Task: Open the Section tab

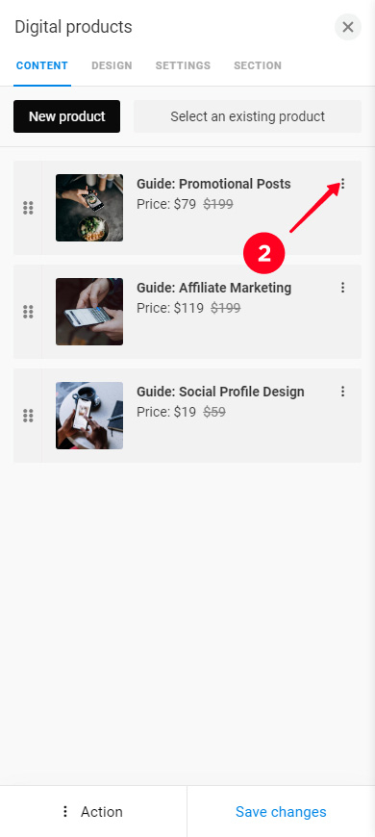Action: [258, 65]
